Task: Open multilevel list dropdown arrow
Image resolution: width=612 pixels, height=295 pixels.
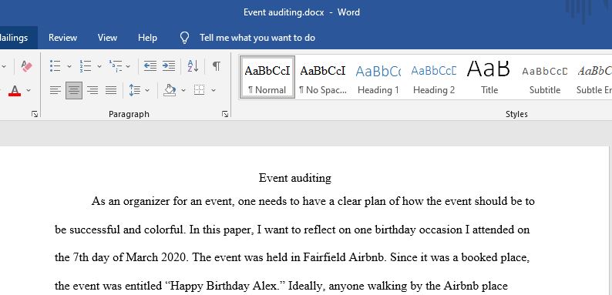Action: (x=128, y=66)
